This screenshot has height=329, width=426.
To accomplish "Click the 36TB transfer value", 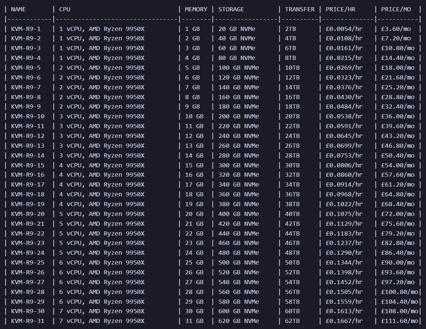I will 292,194.
